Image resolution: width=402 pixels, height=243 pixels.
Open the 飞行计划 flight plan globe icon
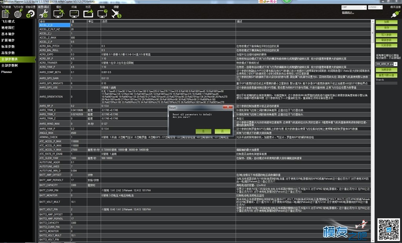pos(18,14)
